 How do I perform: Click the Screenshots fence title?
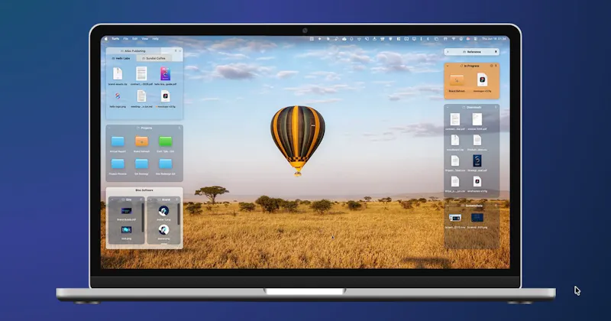[474, 206]
